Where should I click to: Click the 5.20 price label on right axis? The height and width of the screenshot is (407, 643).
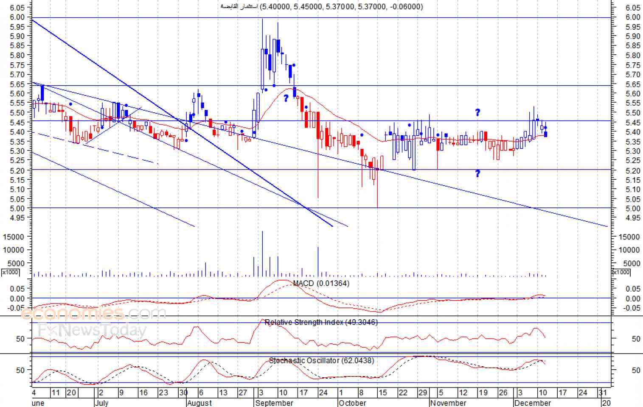tap(633, 170)
